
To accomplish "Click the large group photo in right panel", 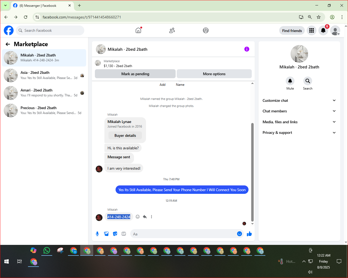I will (299, 54).
